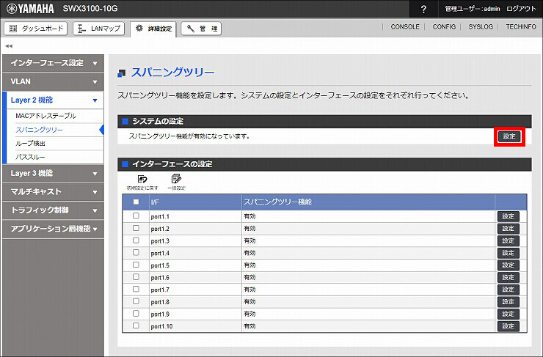Click the 初期設定に戻す reset icon
543x357 pixels.
pyautogui.click(x=142, y=183)
